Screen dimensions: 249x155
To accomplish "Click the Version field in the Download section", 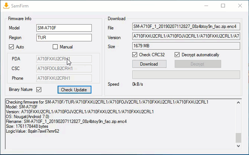I will click(186, 36).
